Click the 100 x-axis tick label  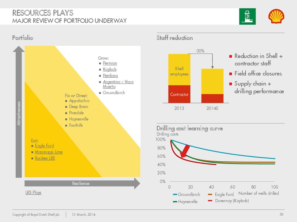pos(274,187)
